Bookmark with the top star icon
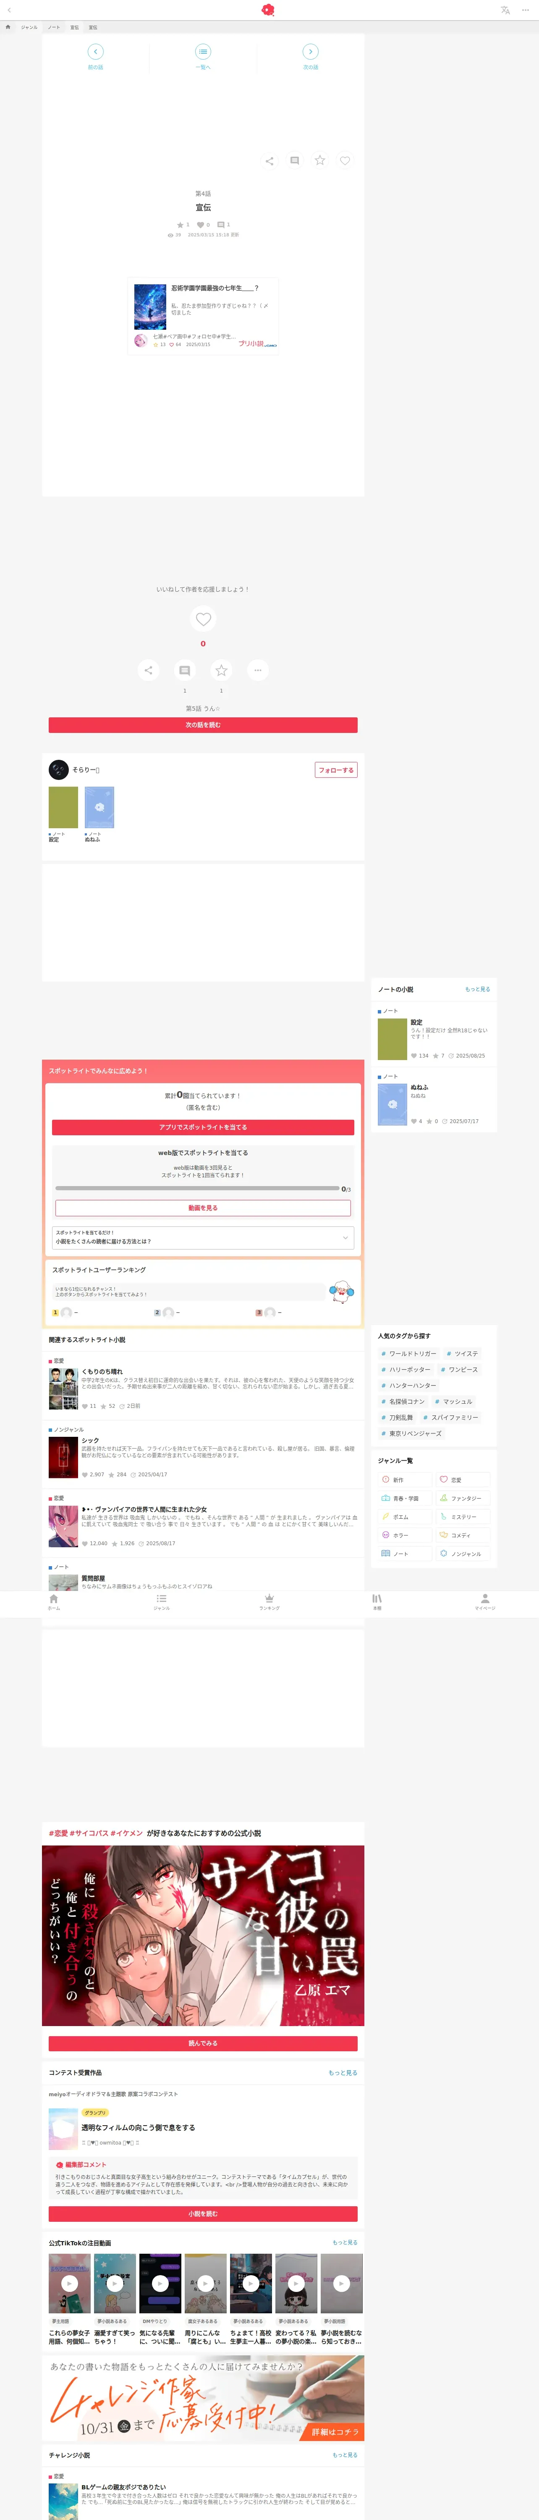This screenshot has width=539, height=2520. pyautogui.click(x=319, y=160)
